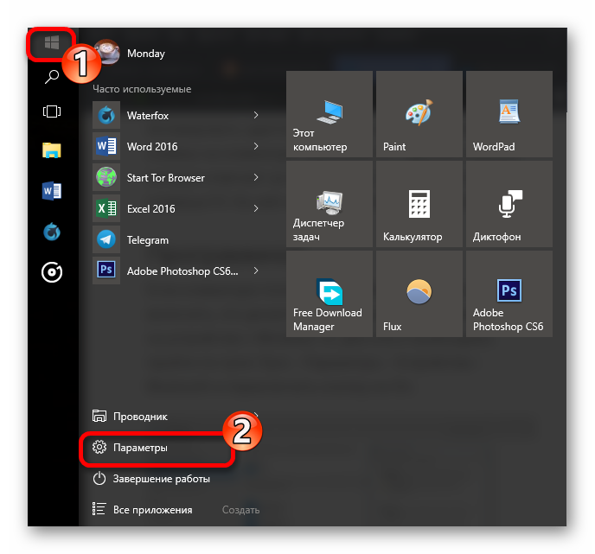
Task: Click the circular disc icon in sidebar
Action: point(52,272)
